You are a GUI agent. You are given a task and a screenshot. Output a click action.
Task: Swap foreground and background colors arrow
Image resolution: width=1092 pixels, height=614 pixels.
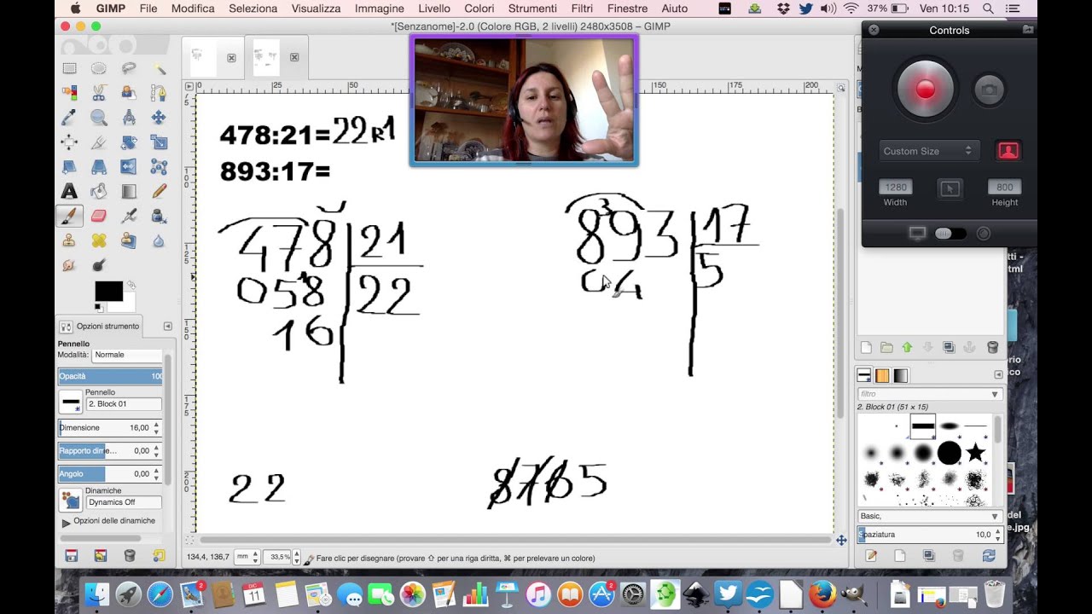(131, 286)
